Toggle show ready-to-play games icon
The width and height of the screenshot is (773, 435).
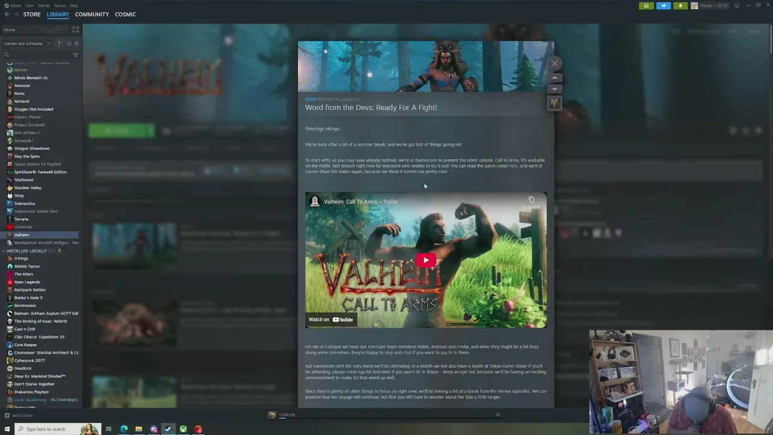(x=76, y=43)
